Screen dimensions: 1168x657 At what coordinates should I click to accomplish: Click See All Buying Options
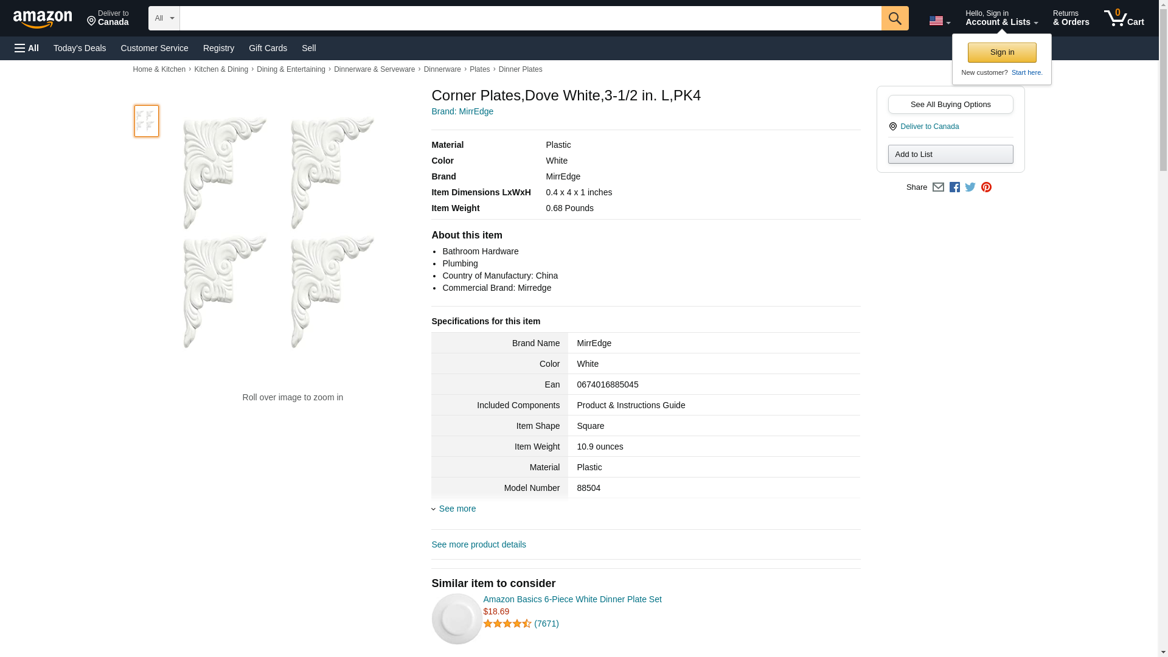(950, 104)
